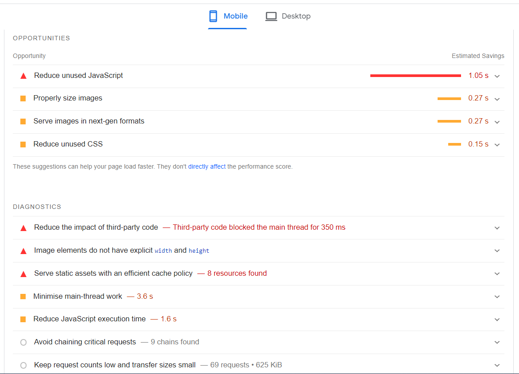Expand the Image elements width and height chevron
Viewport: 519px width, 374px height.
[497, 251]
